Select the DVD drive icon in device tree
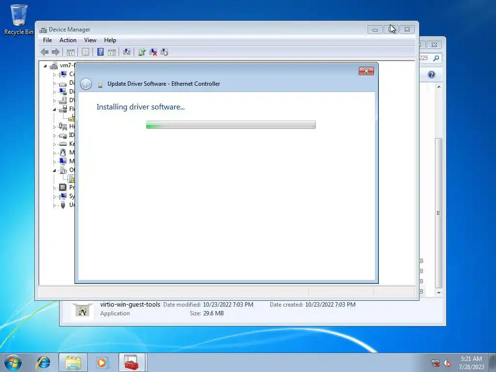Viewport: 496px width, 372px height. pyautogui.click(x=63, y=100)
